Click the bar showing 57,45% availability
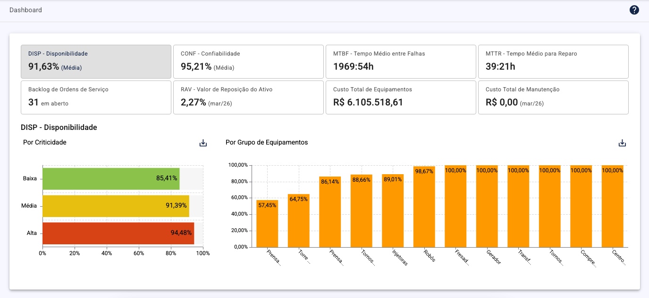 (267, 224)
